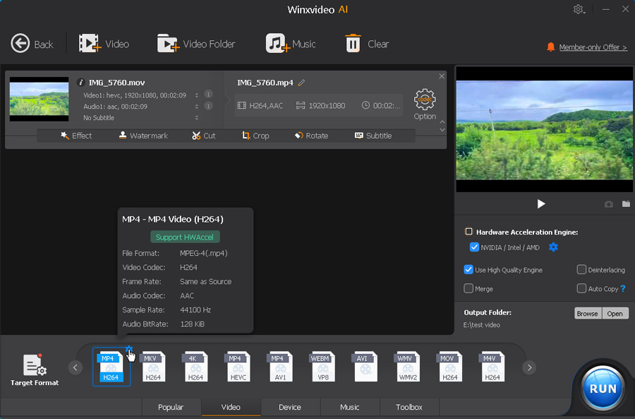This screenshot has width=635, height=419.
Task: Rename output file with pencil icon
Action: click(301, 83)
